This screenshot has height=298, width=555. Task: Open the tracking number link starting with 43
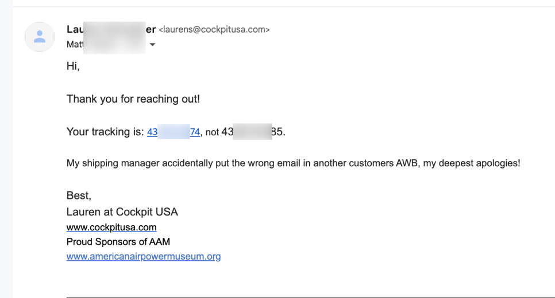tap(174, 132)
